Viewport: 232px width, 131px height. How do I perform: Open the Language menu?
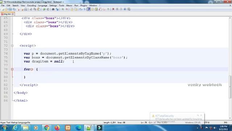coord(43,5)
